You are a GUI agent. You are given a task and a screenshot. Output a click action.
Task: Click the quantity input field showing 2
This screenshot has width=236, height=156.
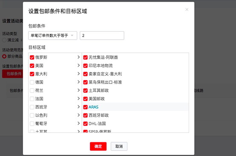[102, 35]
